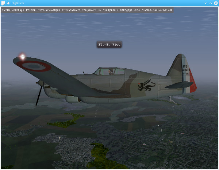Screen dimensions: 219x170
Task: Click the FlightGear window app icon
Action: coord(3,3)
